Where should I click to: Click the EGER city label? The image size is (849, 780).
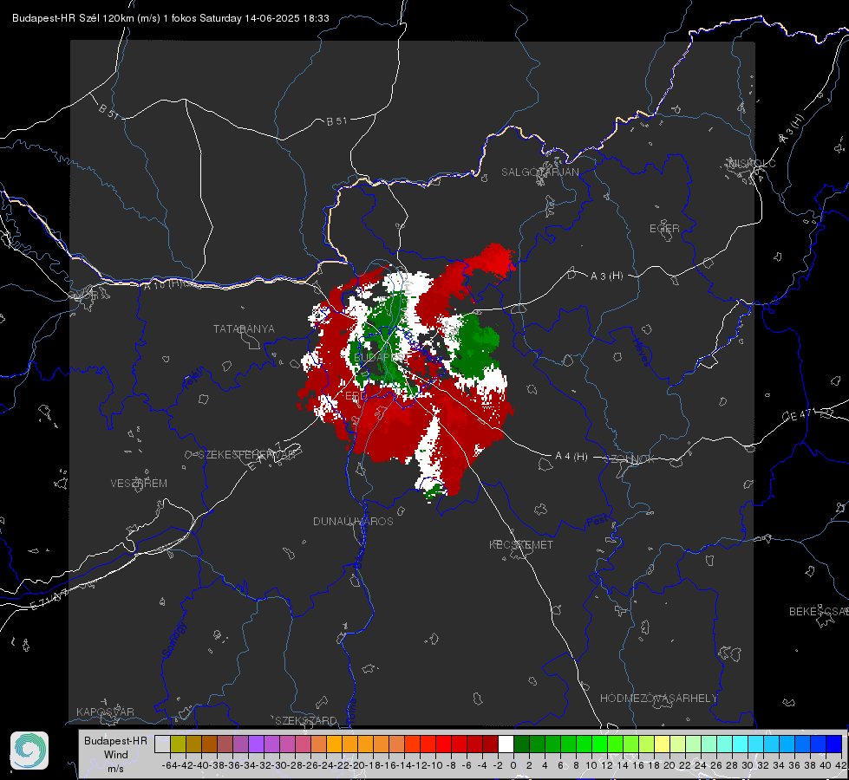(x=664, y=229)
